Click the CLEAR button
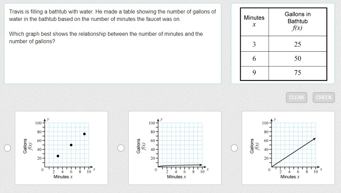 [296, 98]
